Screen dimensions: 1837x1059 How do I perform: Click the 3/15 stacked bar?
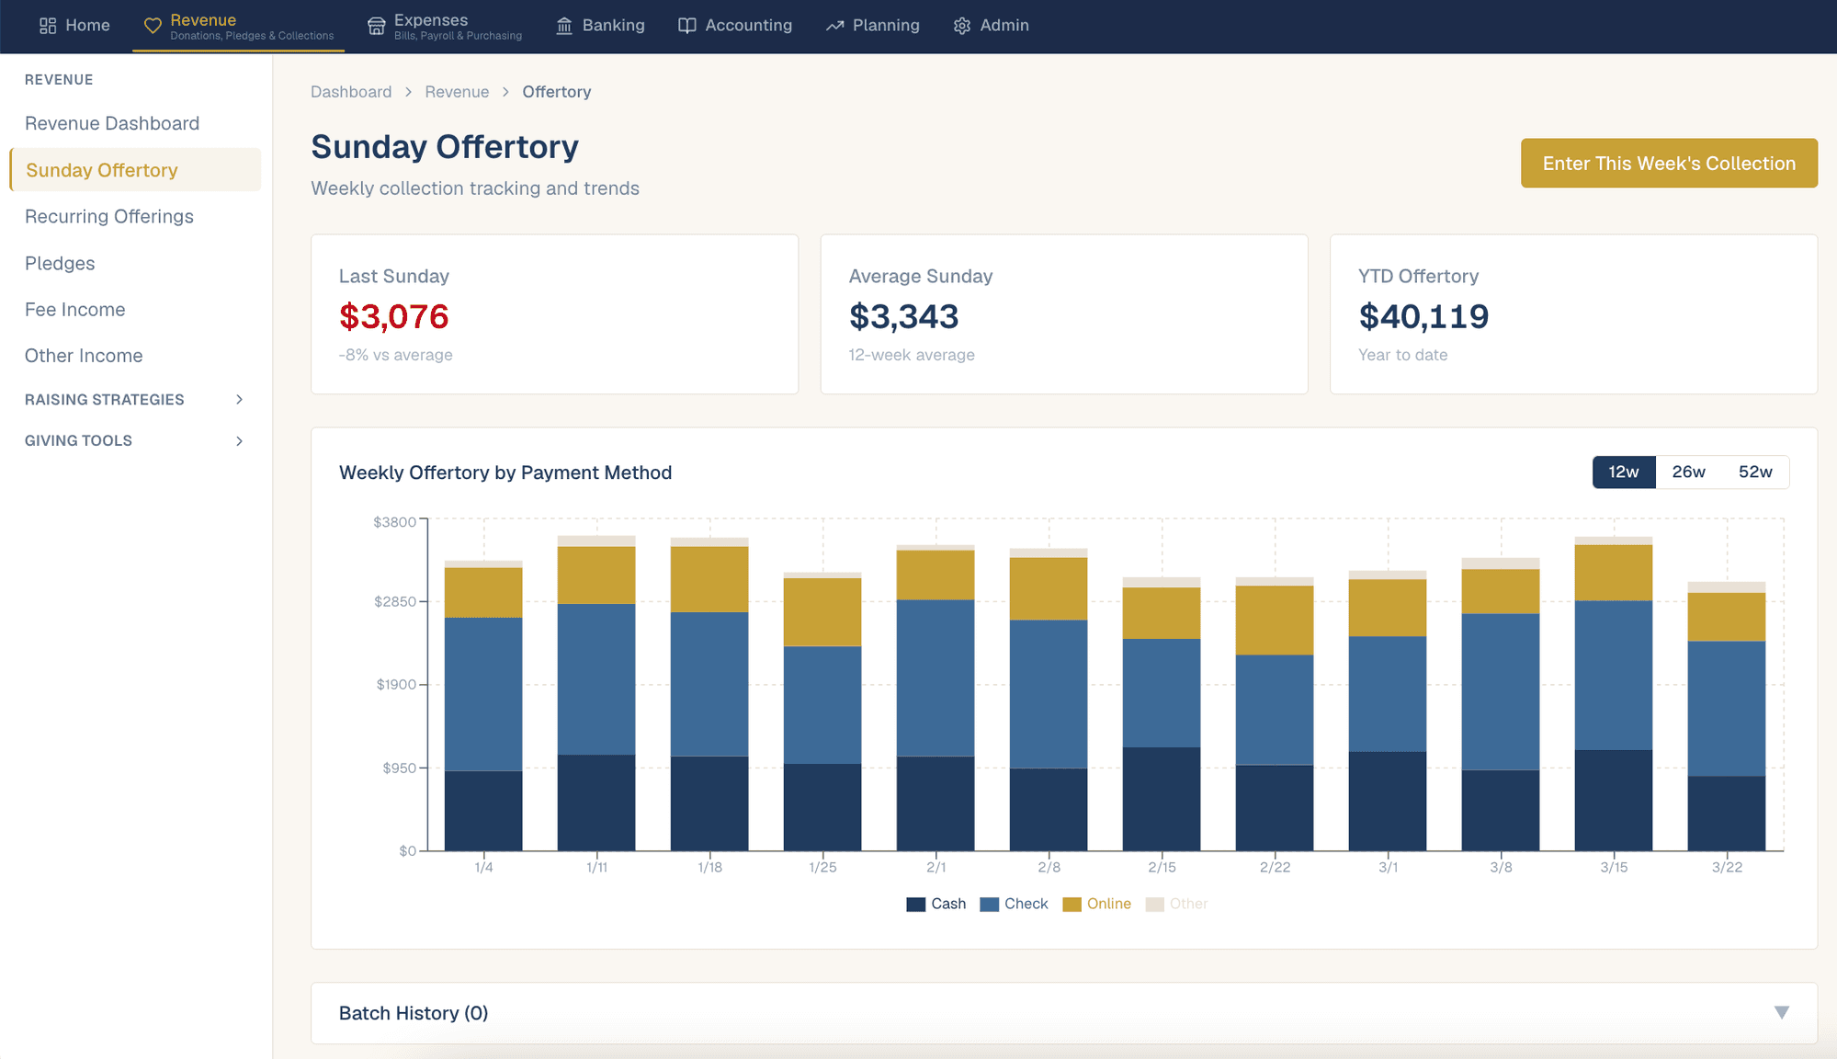pyautogui.click(x=1614, y=694)
